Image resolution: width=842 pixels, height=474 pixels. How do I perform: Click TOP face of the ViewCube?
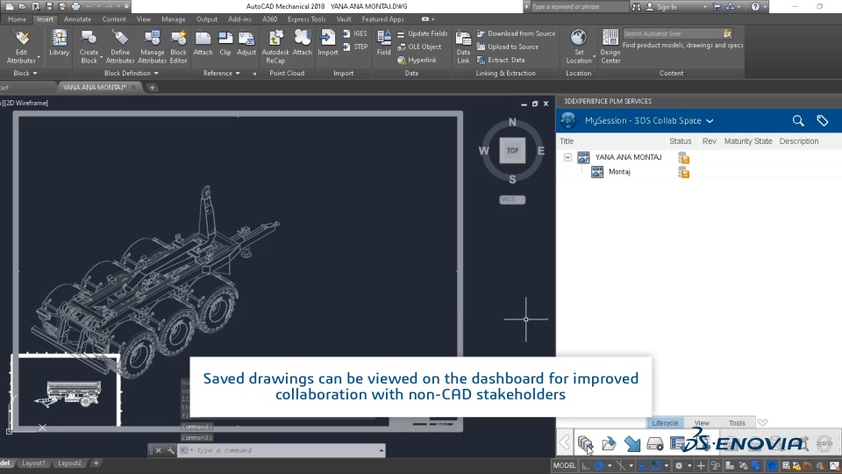pyautogui.click(x=512, y=150)
